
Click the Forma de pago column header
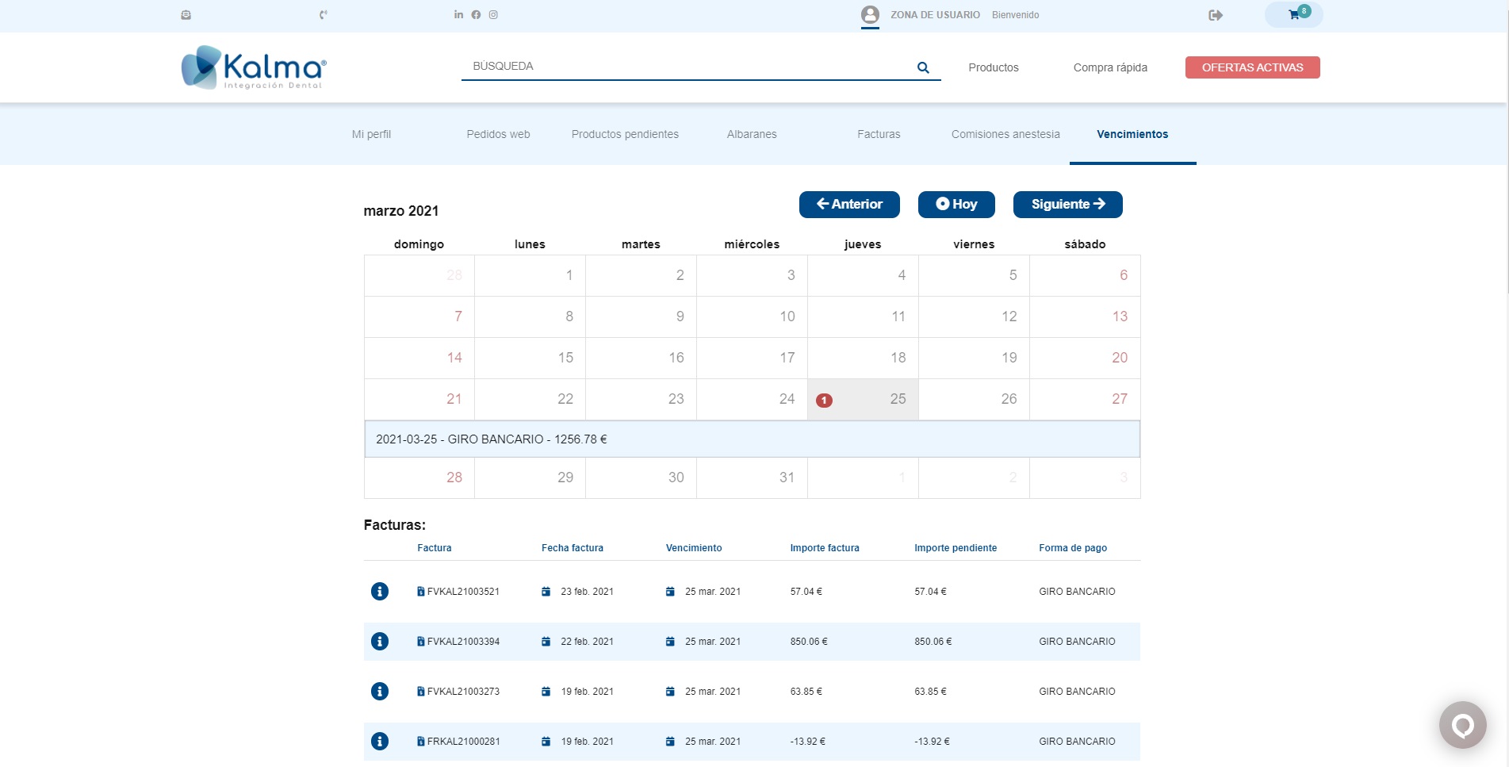pos(1073,548)
